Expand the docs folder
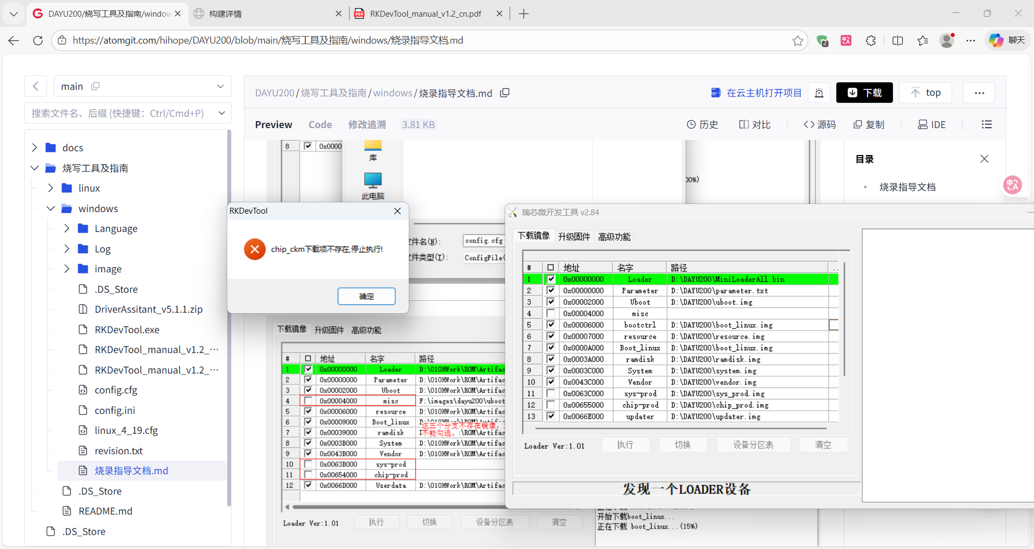The image size is (1034, 549). [x=34, y=147]
